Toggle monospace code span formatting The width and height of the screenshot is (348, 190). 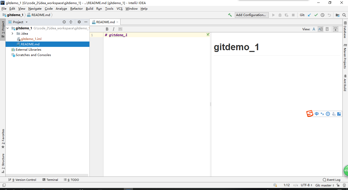pos(120,29)
